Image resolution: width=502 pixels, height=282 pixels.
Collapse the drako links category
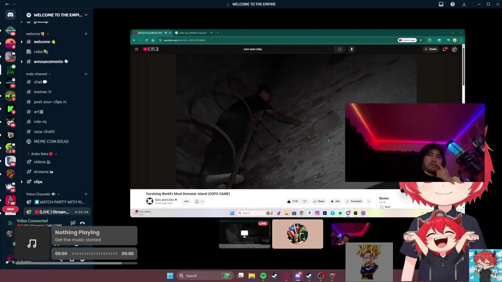click(42, 154)
